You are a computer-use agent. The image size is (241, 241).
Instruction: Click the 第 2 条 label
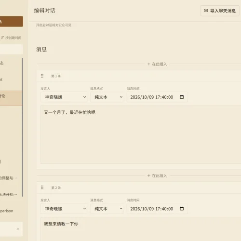pyautogui.click(x=56, y=187)
